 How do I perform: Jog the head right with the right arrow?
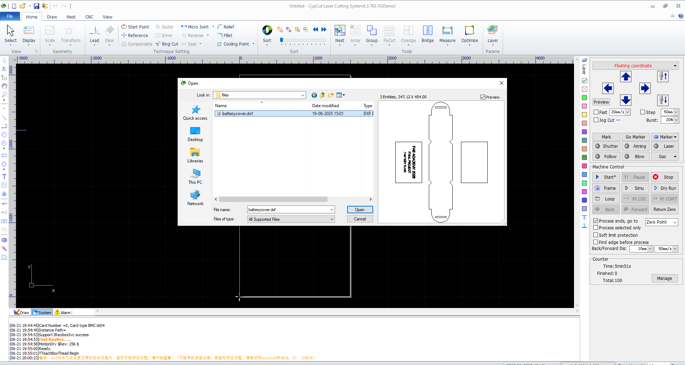645,88
